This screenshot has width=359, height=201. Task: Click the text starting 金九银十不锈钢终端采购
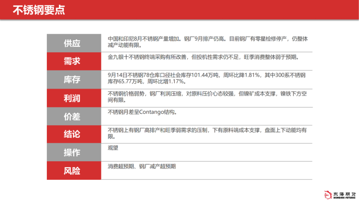(x=203, y=57)
